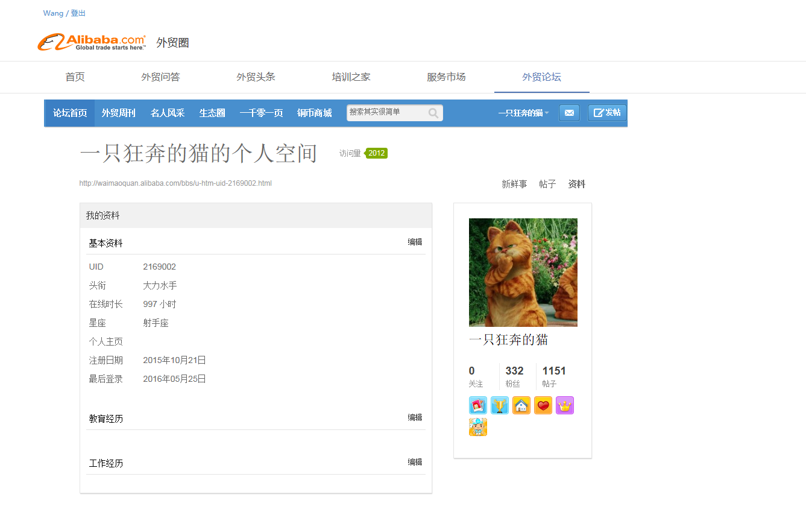
Task: Click the gold trophy badge icon
Action: click(x=499, y=405)
